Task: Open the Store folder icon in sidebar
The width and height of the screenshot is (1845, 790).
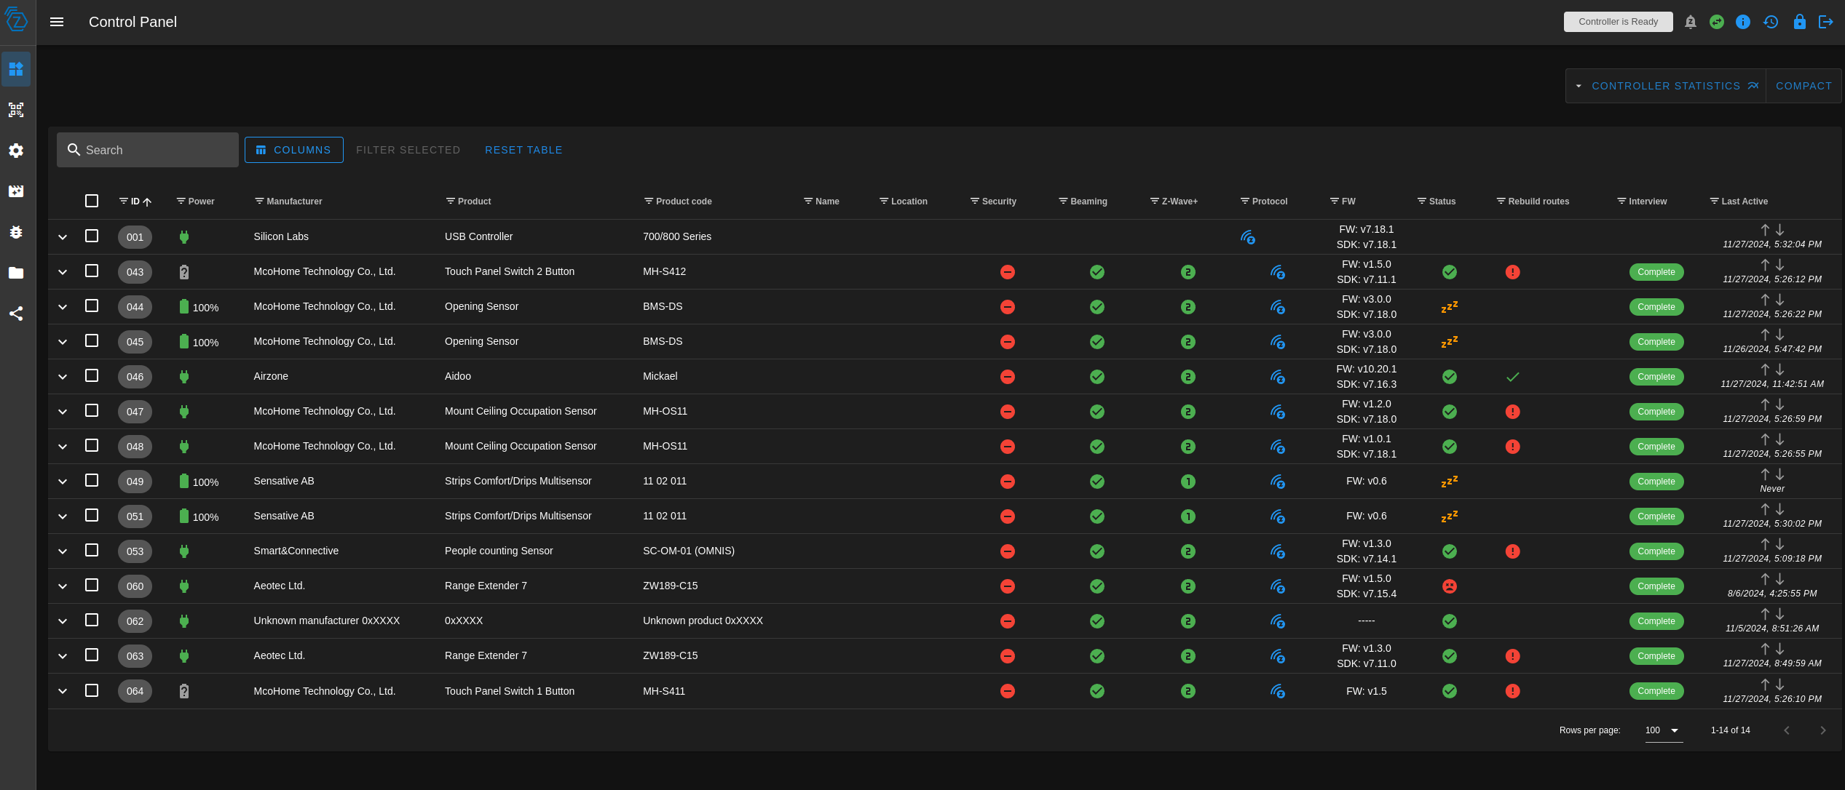Action: tap(16, 273)
